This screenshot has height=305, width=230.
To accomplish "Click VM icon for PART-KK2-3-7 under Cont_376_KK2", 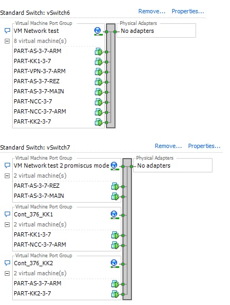I will click(115, 294).
